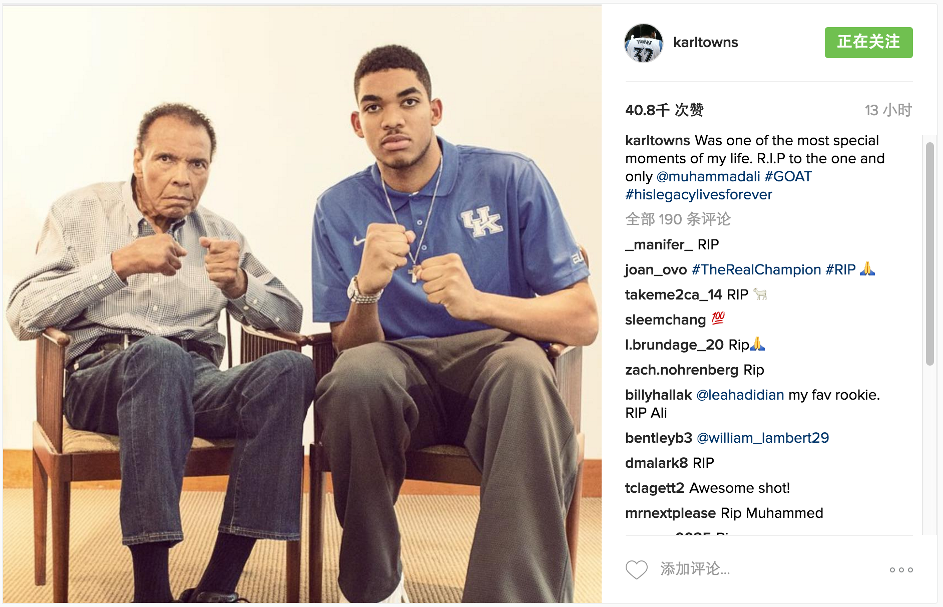Click the 13-hour post timestamp
Screen dimensions: 943x607
(888, 110)
